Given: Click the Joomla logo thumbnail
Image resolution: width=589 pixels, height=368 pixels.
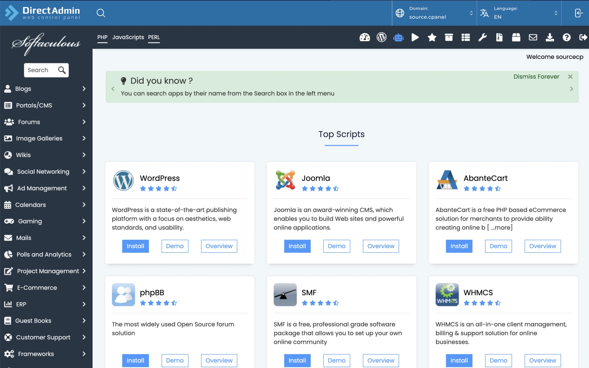Looking at the screenshot, I should click(285, 180).
